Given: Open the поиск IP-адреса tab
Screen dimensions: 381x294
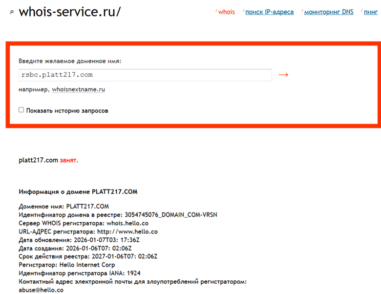Looking at the screenshot, I should point(269,12).
